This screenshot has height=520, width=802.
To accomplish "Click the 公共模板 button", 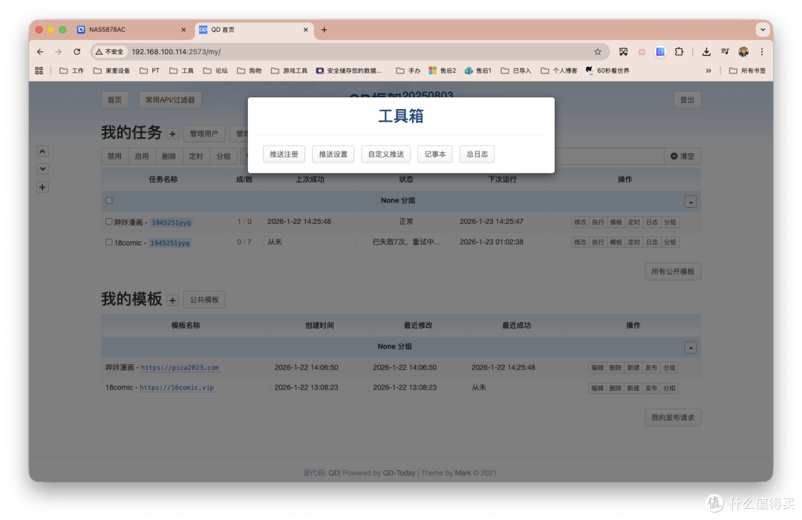I will [x=204, y=300].
